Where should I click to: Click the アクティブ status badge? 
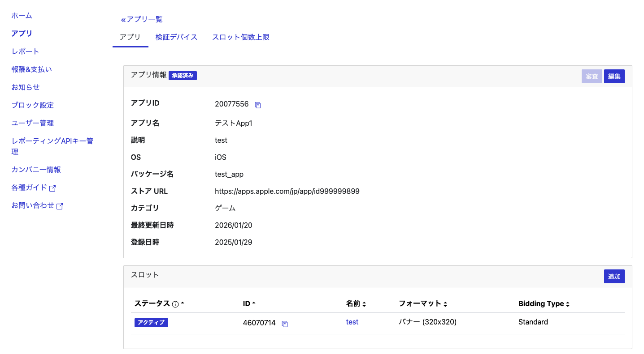point(151,322)
